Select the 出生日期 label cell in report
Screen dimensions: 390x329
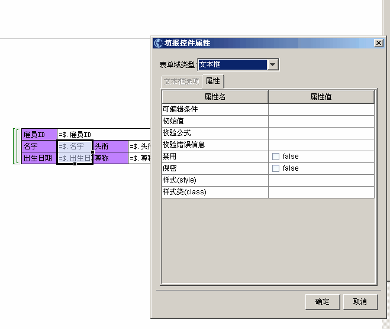[x=39, y=158]
